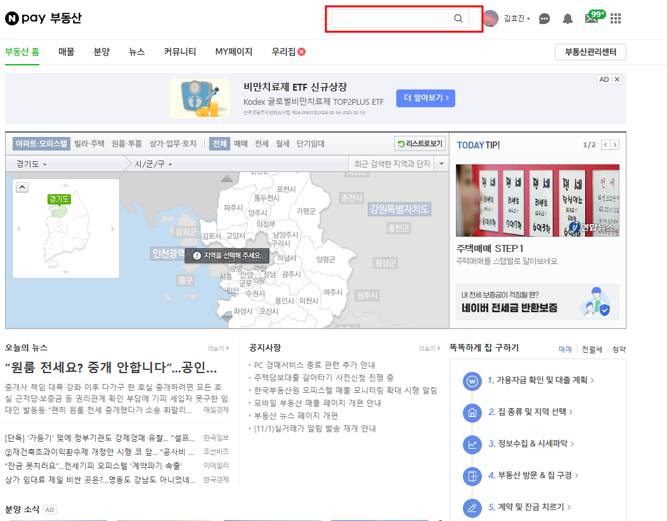Screen dimensions: 667x521
Task: Close the ETF advertisement banner
Action: [x=618, y=79]
